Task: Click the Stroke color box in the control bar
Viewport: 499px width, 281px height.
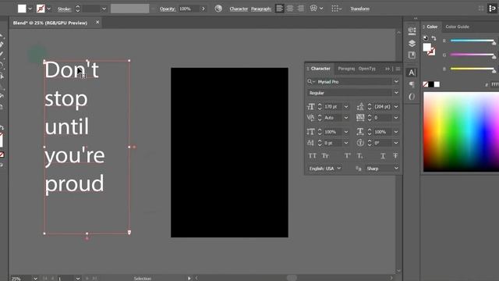Action: click(41, 9)
